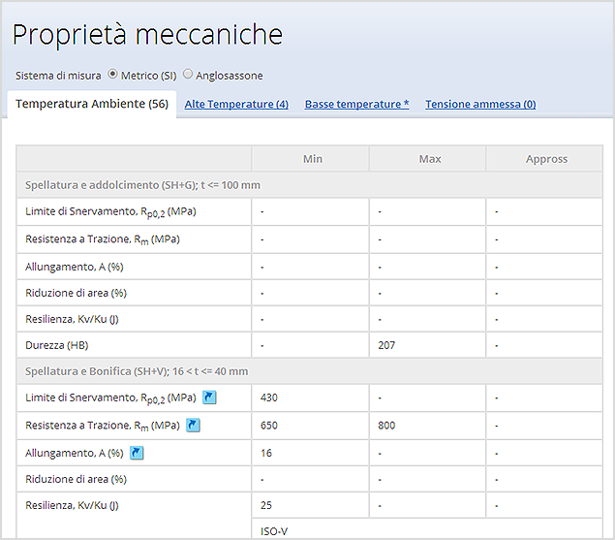Open the Basse temperature tab
This screenshot has width=615, height=540.
pyautogui.click(x=357, y=104)
